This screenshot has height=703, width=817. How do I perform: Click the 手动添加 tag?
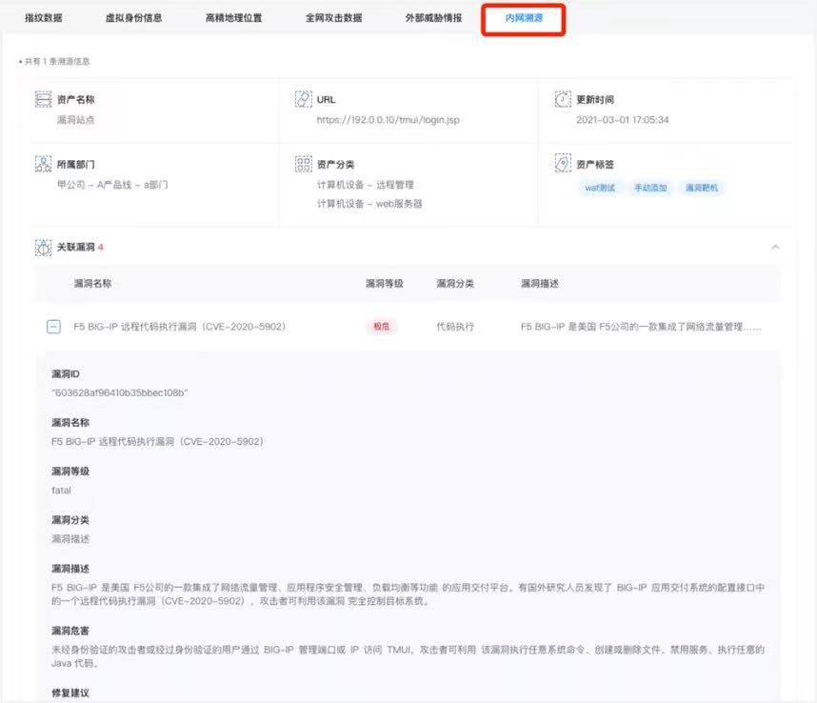(x=650, y=188)
